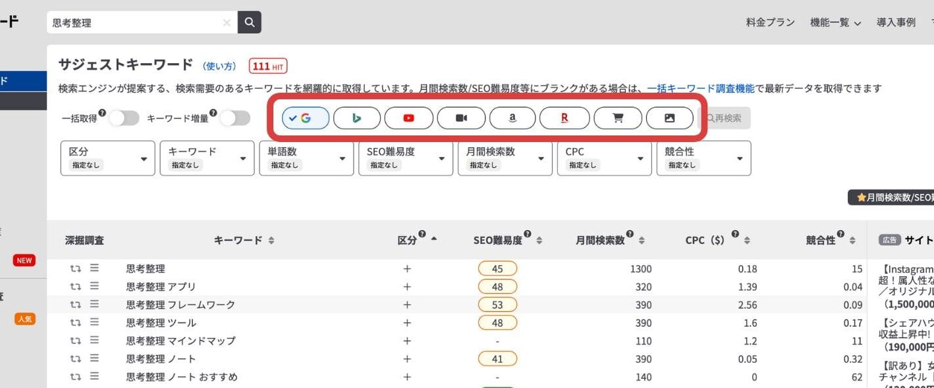
Task: Select the image search source button
Action: [670, 118]
